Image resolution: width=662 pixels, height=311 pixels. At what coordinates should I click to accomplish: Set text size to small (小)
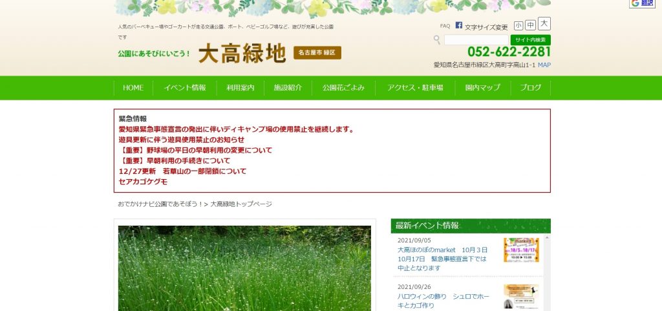point(518,25)
